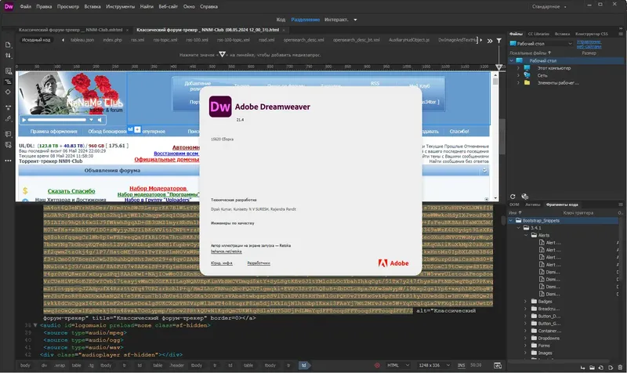Screen dimensions: 627x373
Task: Collapse the Alerts snippets folder
Action: [x=526, y=235]
